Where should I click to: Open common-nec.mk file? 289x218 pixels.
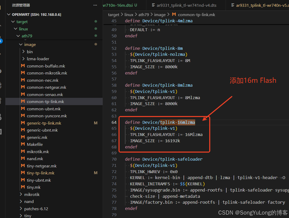click(43, 80)
